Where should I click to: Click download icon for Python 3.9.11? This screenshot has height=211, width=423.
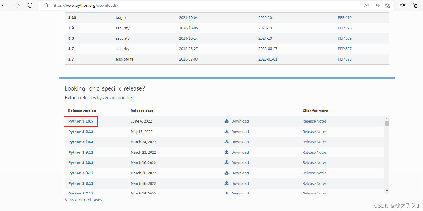point(227,173)
